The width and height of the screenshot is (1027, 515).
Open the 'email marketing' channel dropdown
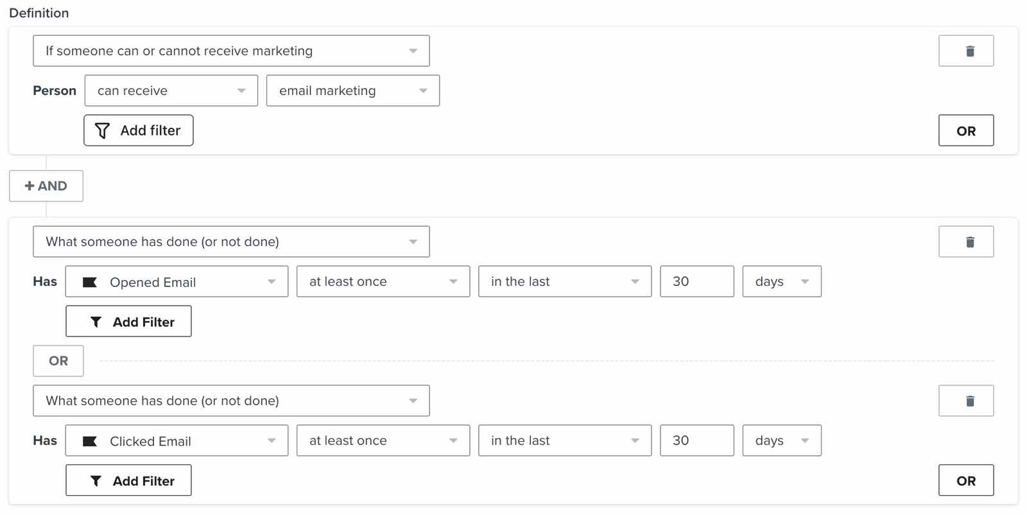[x=352, y=91]
